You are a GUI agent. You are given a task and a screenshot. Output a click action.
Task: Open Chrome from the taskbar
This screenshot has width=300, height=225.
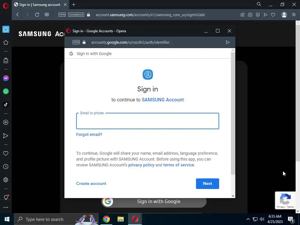tap(106, 219)
